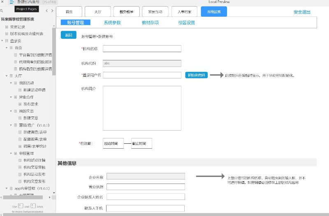
Task: Click into the 机构简介 text area
Action: [x=142, y=108]
